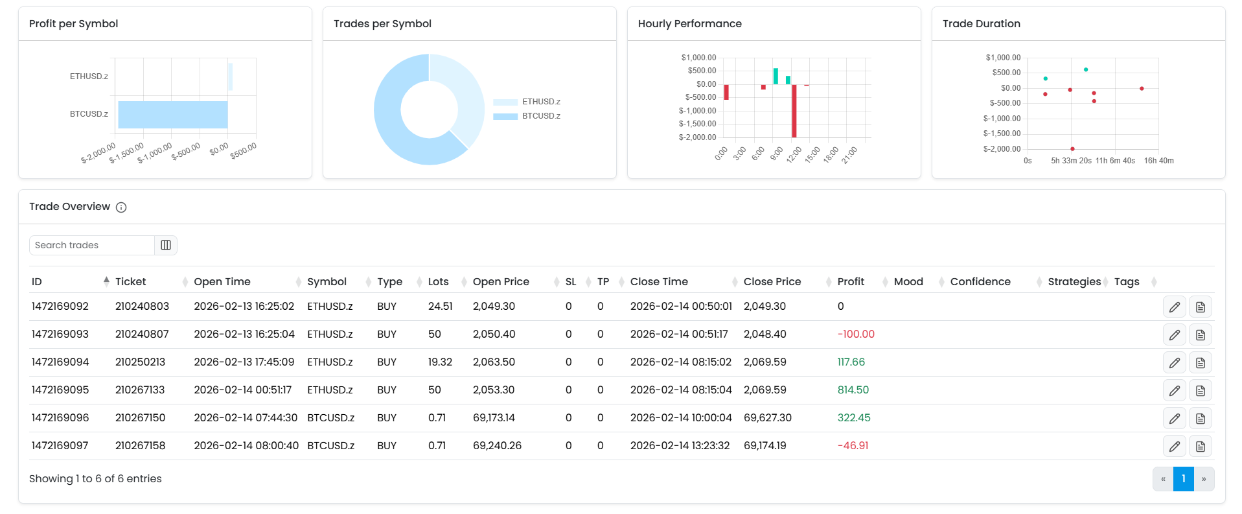Image resolution: width=1242 pixels, height=514 pixels.
Task: Click the next page arrow button
Action: click(x=1204, y=479)
